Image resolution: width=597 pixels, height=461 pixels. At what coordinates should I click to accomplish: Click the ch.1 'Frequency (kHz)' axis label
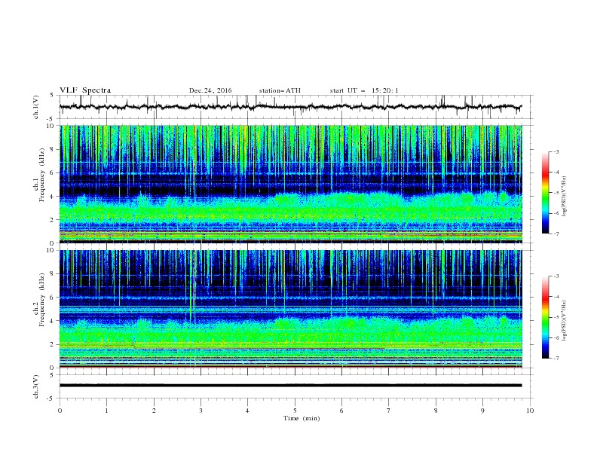(x=42, y=175)
